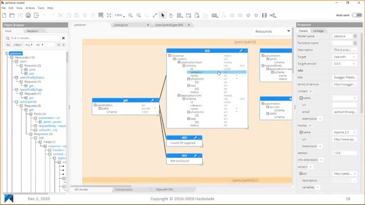This screenshot has height=205, width=365.
Task: Click the film-strip panel icon in toolbar
Action: pyautogui.click(x=264, y=15)
